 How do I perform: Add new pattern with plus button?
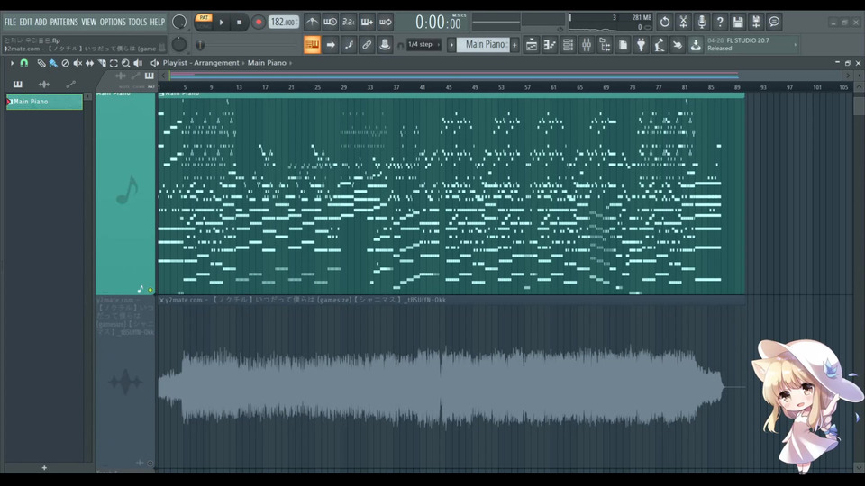[514, 45]
